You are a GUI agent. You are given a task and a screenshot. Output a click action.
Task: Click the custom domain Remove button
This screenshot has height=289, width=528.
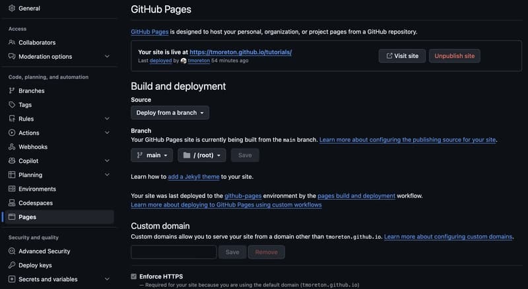(267, 252)
